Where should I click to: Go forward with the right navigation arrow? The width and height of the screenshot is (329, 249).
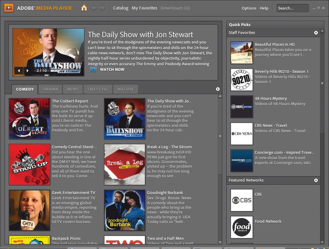click(102, 8)
